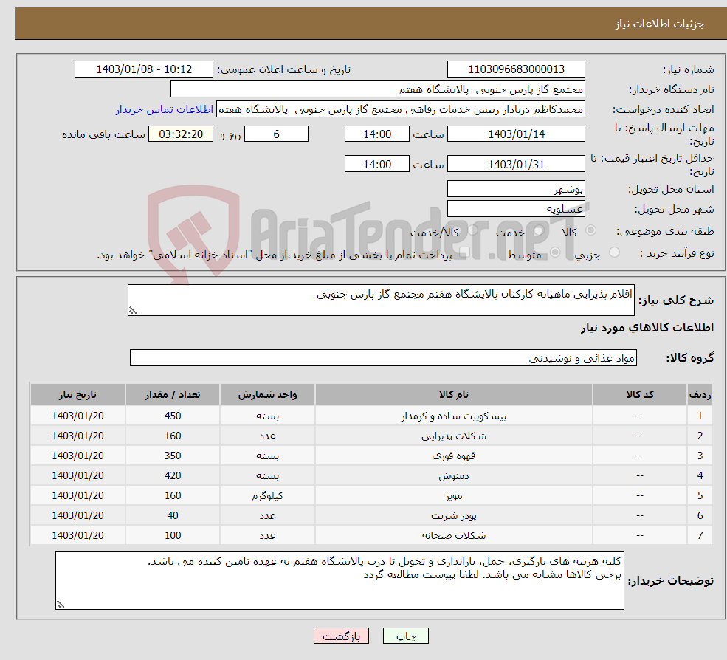Select the row بیسکوییت ساده و کرمدار

[x=371, y=416]
